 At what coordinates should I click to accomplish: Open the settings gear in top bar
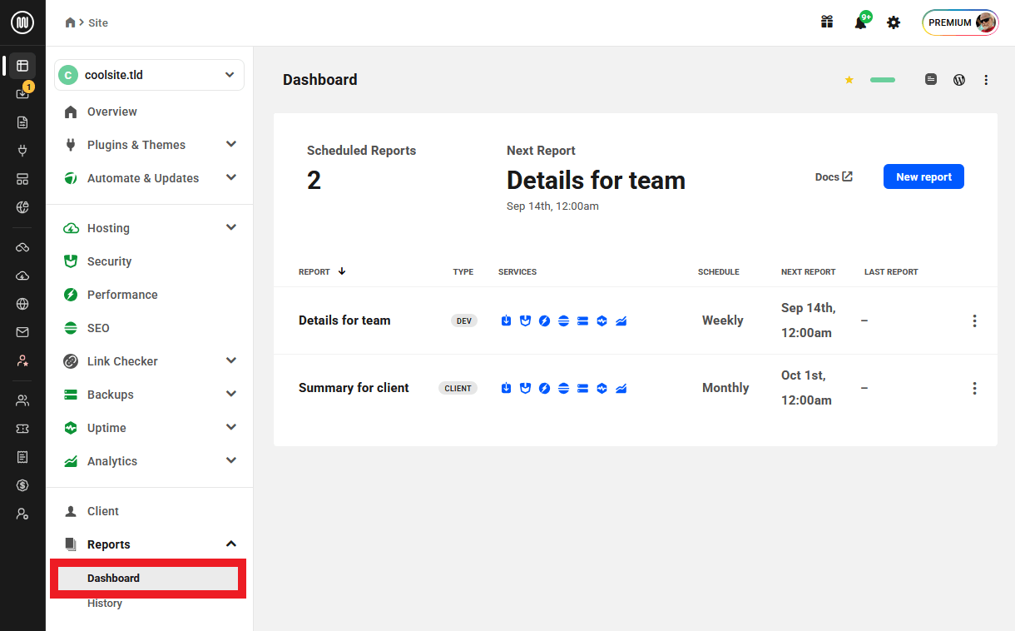click(x=894, y=22)
